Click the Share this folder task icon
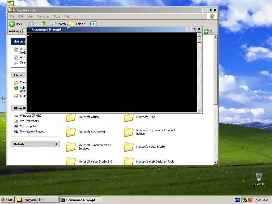Image resolution: width=272 pixels, height=204 pixels. [x=16, y=96]
